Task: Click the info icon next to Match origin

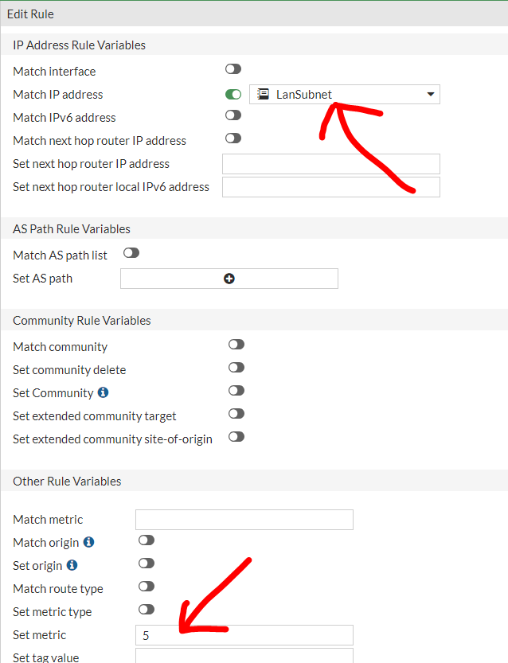Action: [88, 542]
